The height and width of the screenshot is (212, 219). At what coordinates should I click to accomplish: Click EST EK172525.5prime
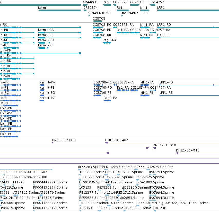150,177
